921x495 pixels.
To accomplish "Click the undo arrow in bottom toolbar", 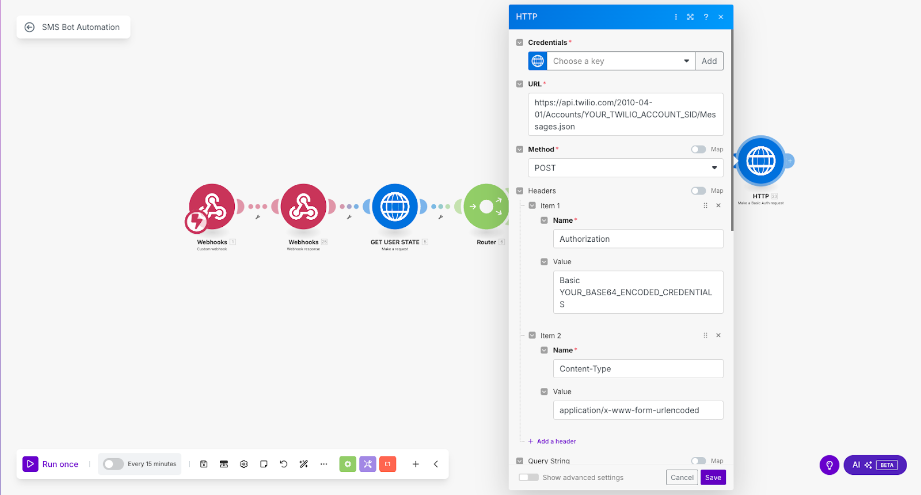I will coord(284,464).
